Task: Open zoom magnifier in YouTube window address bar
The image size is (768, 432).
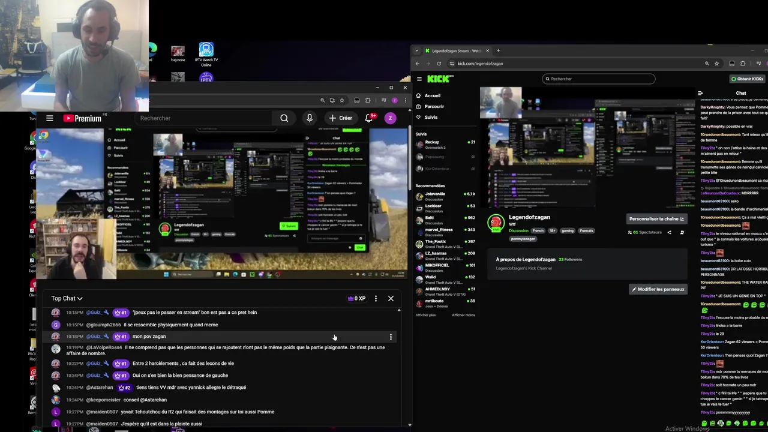Action: coord(323,100)
